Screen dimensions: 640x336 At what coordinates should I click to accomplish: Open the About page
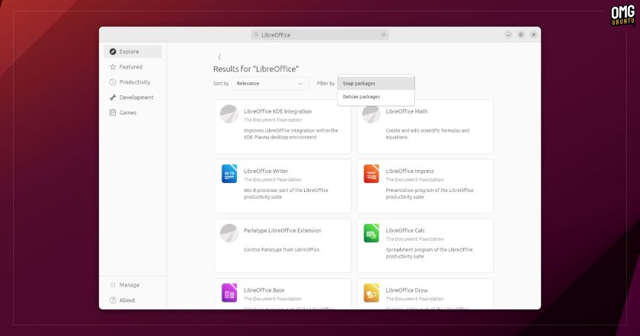click(133, 300)
